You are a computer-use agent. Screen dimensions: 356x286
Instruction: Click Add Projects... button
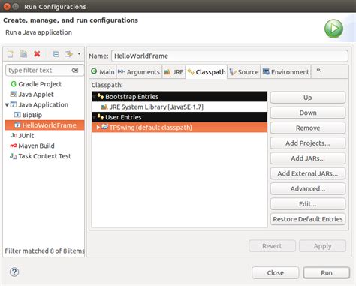tap(308, 143)
